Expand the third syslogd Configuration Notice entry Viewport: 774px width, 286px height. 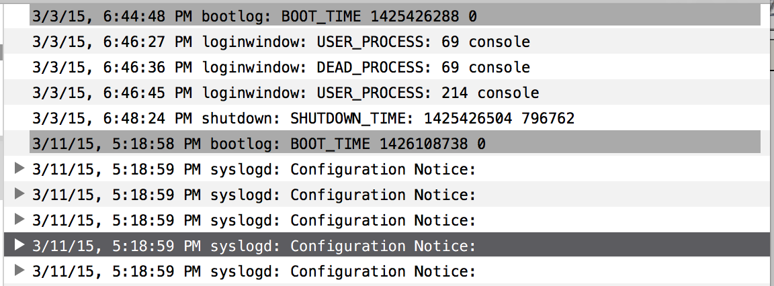pyautogui.click(x=19, y=220)
